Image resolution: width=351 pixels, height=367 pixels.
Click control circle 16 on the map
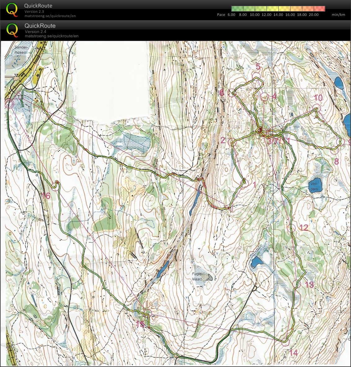pyautogui.click(x=55, y=187)
